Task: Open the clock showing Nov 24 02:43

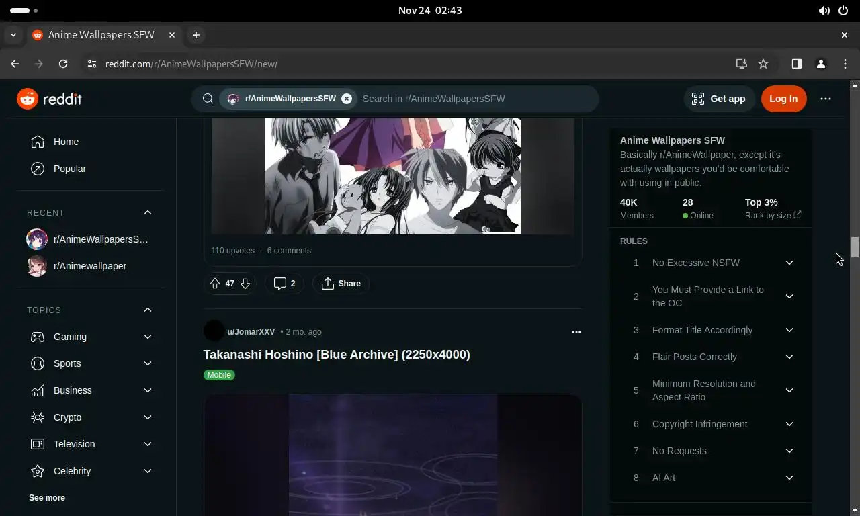Action: coord(430,11)
